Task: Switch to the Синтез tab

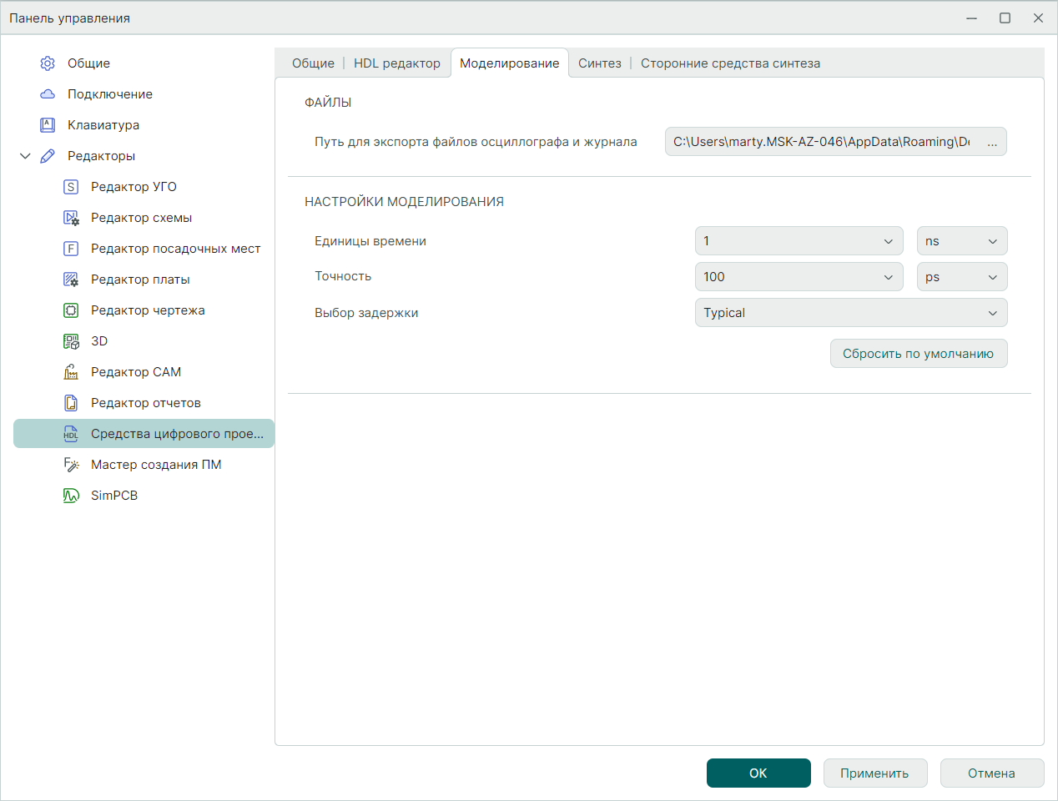Action: tap(599, 63)
